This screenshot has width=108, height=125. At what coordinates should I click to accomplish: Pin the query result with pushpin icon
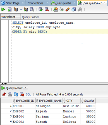click(4, 94)
